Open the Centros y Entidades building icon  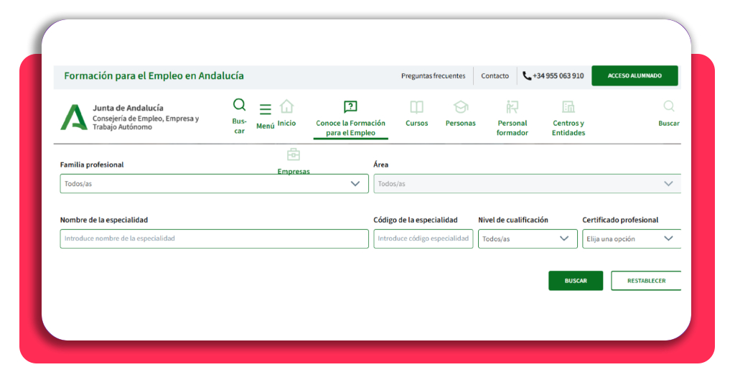(x=568, y=107)
